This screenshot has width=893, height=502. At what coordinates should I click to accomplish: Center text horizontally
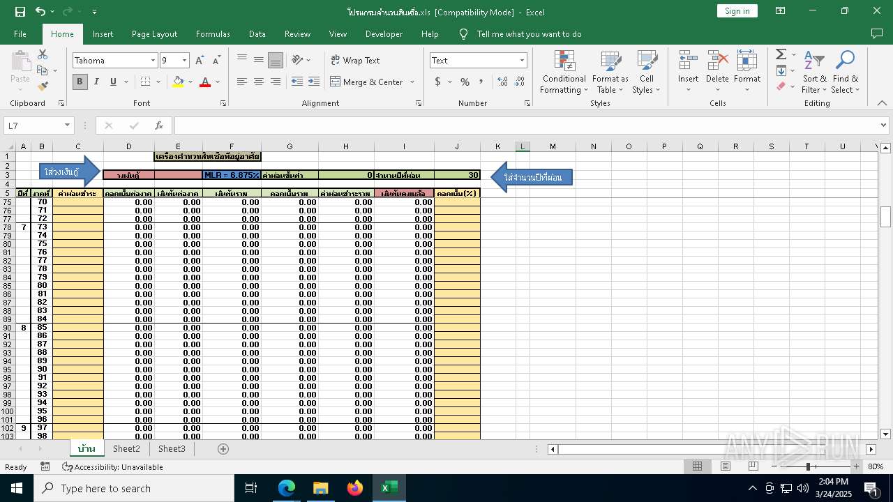pos(259,82)
